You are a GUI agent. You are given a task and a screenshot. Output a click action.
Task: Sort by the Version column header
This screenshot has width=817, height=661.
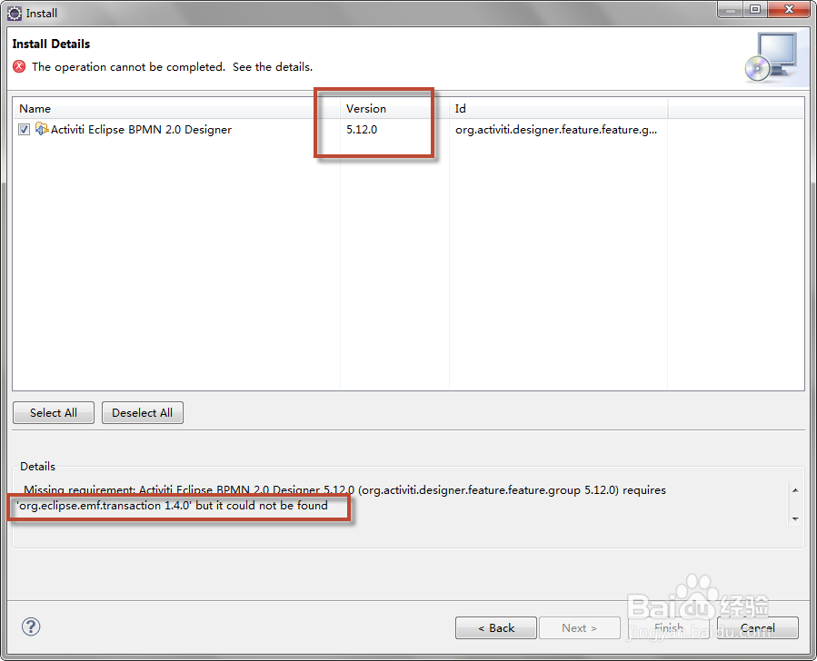pyautogui.click(x=394, y=108)
